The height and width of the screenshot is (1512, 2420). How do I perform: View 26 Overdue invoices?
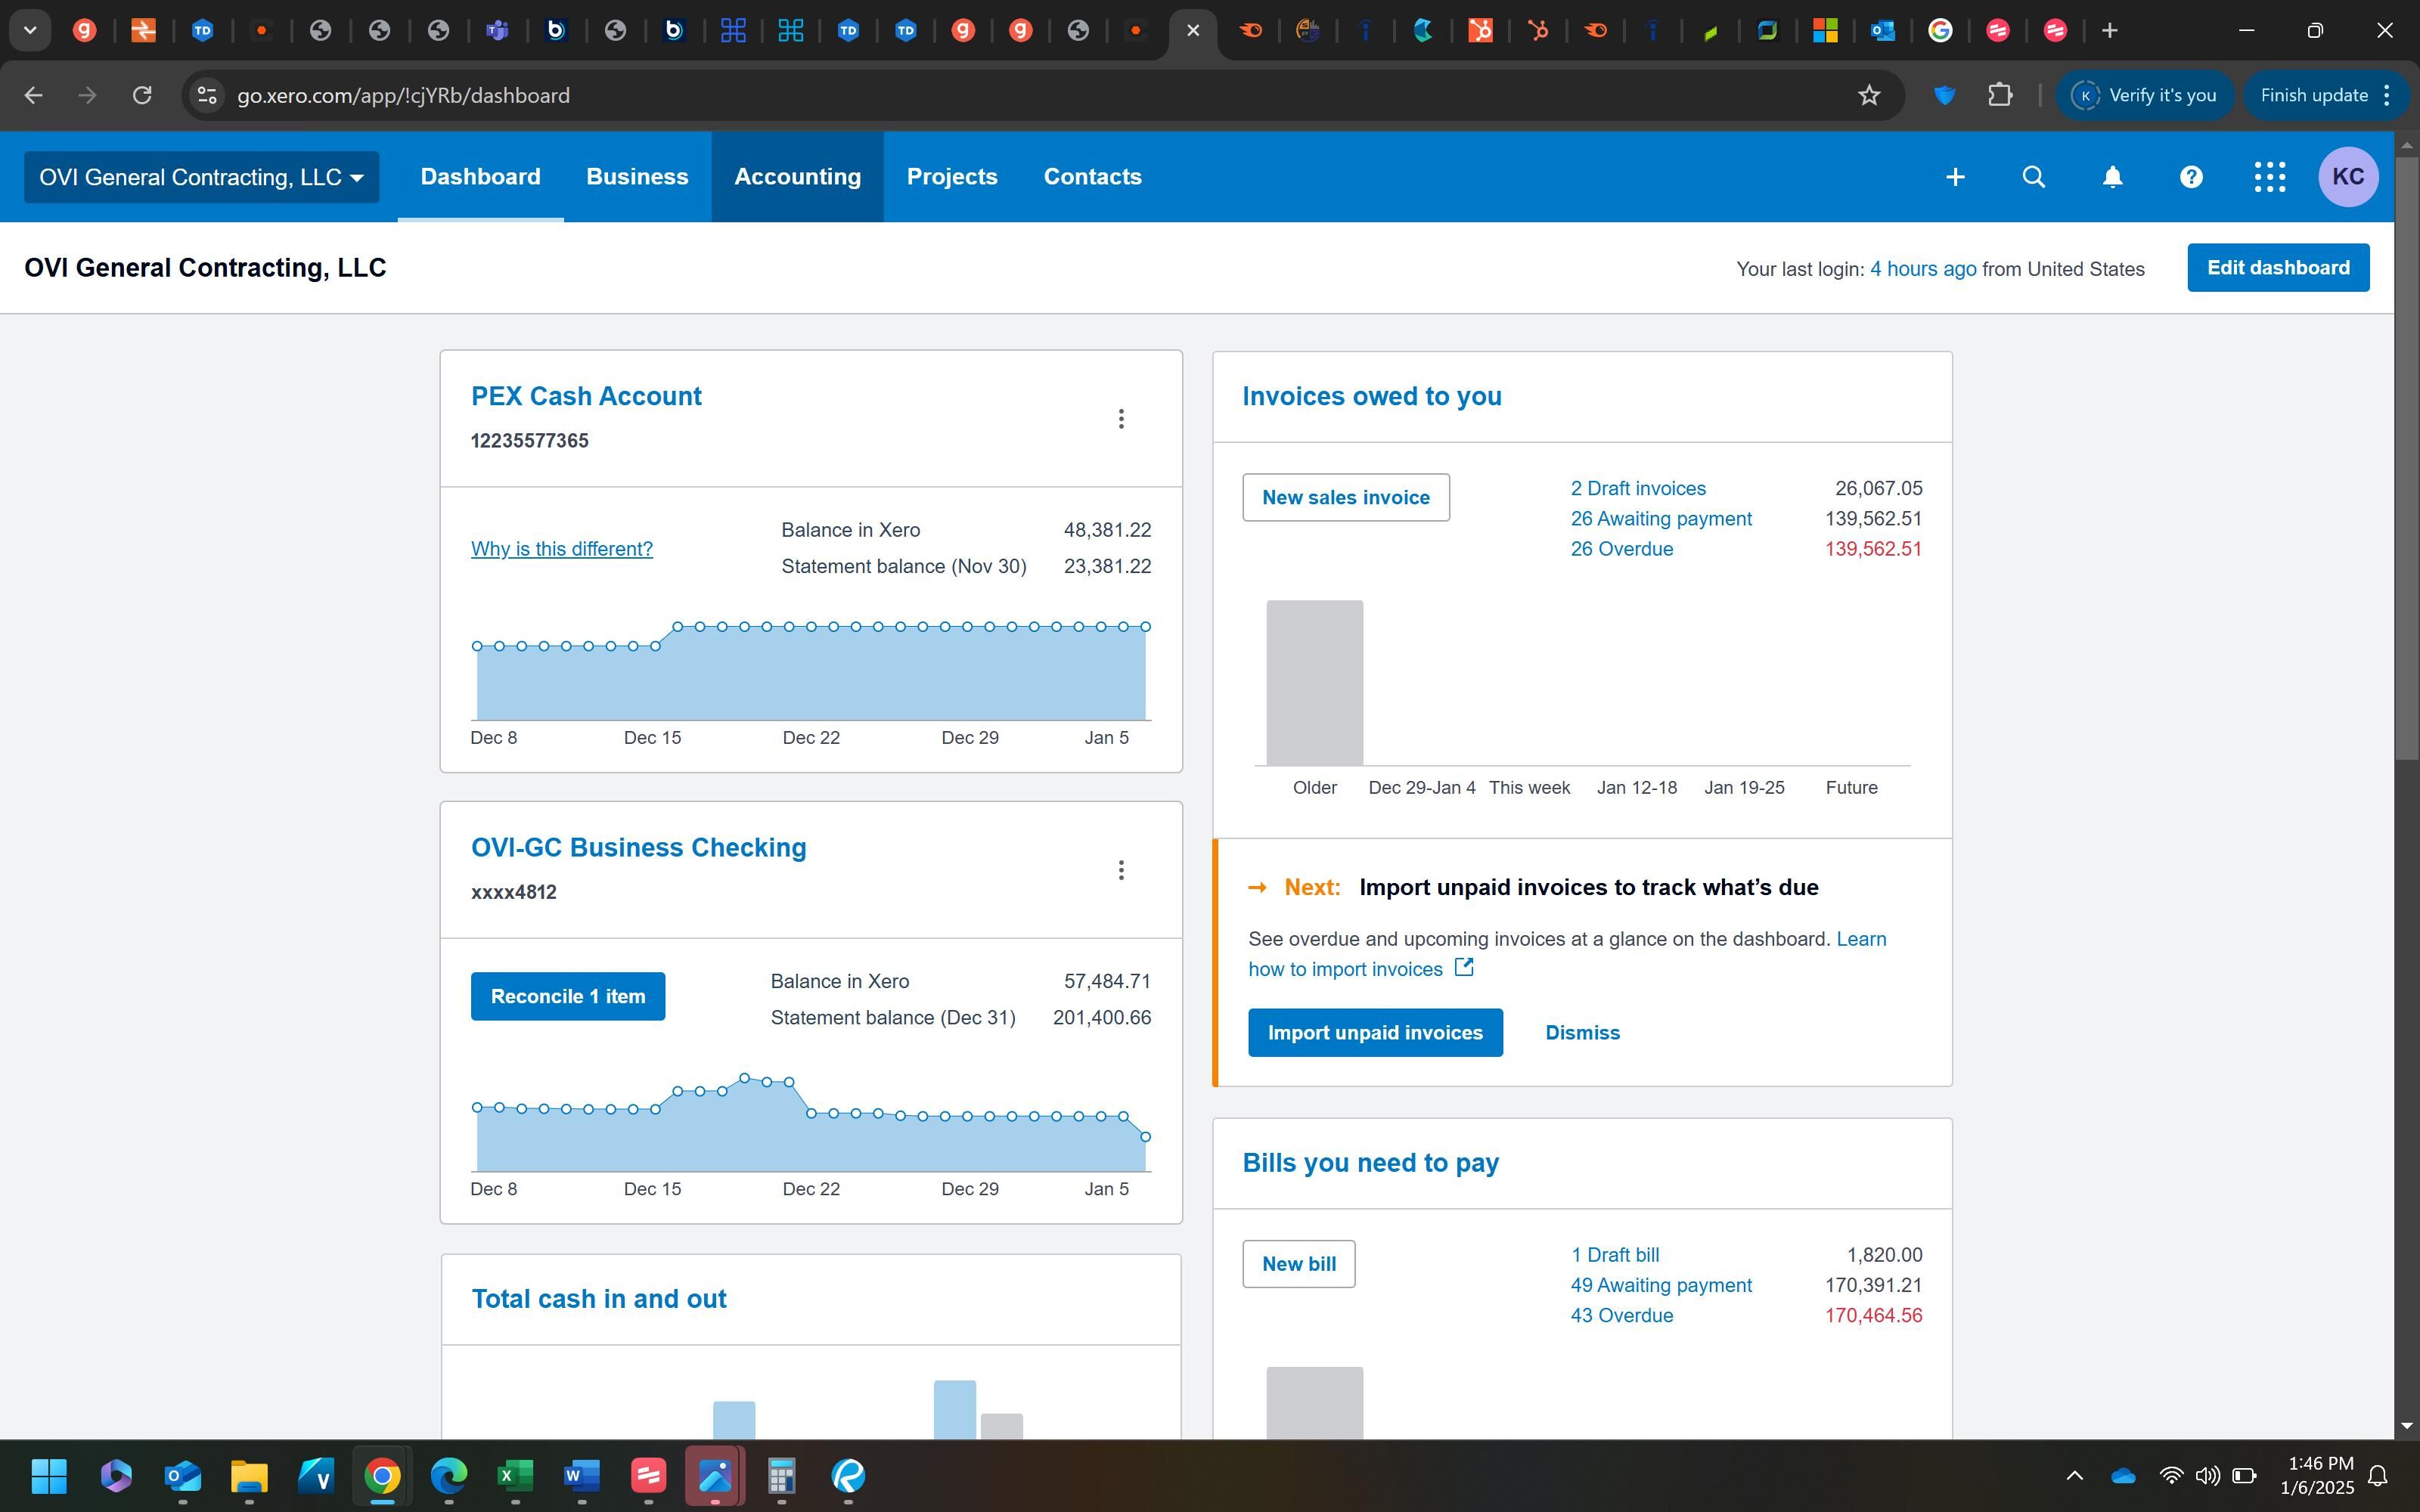coord(1621,549)
